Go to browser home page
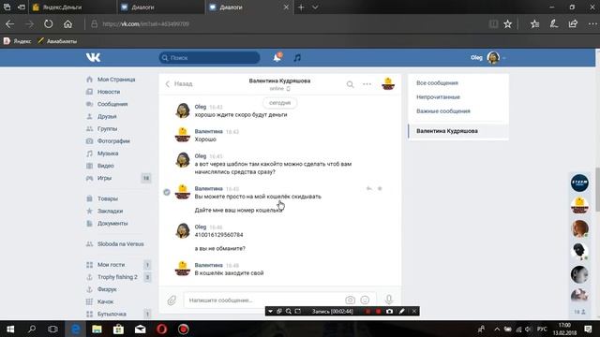 67,24
